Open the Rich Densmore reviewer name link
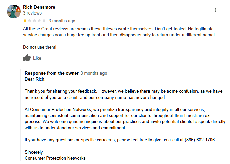230x164 pixels. [39, 7]
